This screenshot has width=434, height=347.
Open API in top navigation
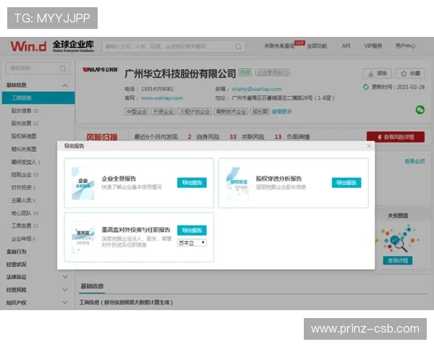click(x=346, y=46)
